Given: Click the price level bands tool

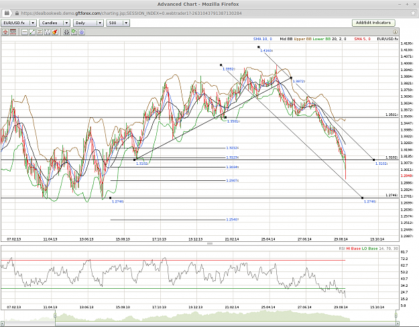Looking at the screenshot, I should point(13,32).
